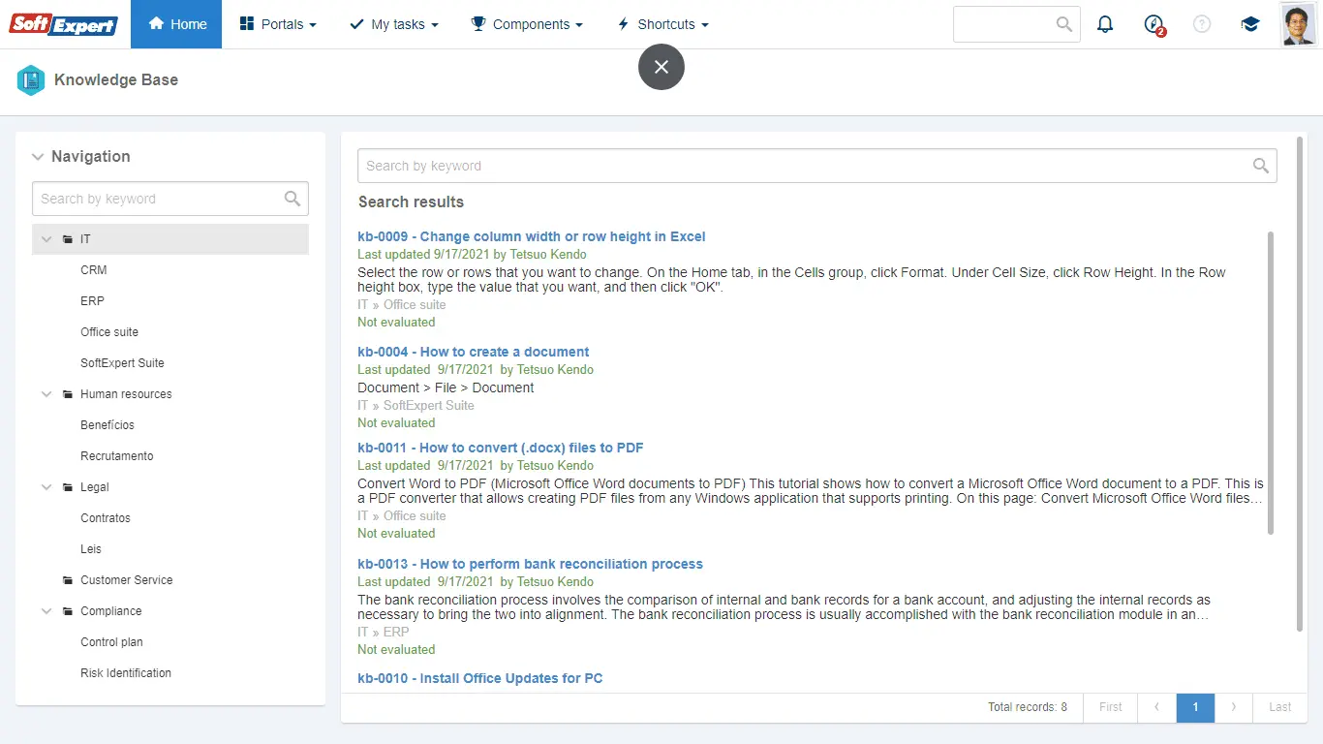Close the Knowledge Base overlay with the X
The height and width of the screenshot is (744, 1323).
661,67
